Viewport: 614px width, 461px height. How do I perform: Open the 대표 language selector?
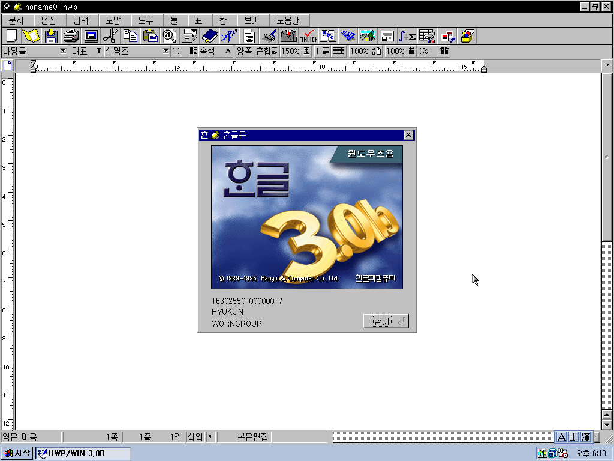86,51
